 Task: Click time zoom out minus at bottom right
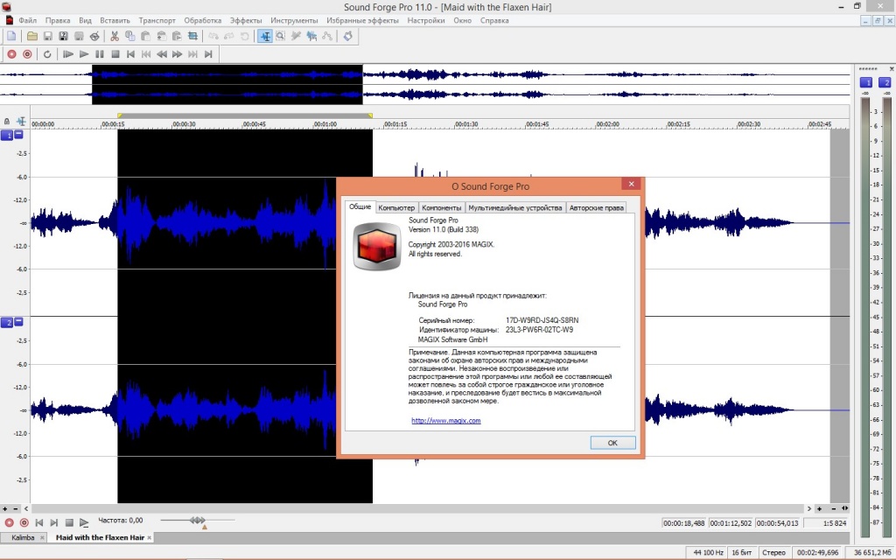[x=834, y=508]
